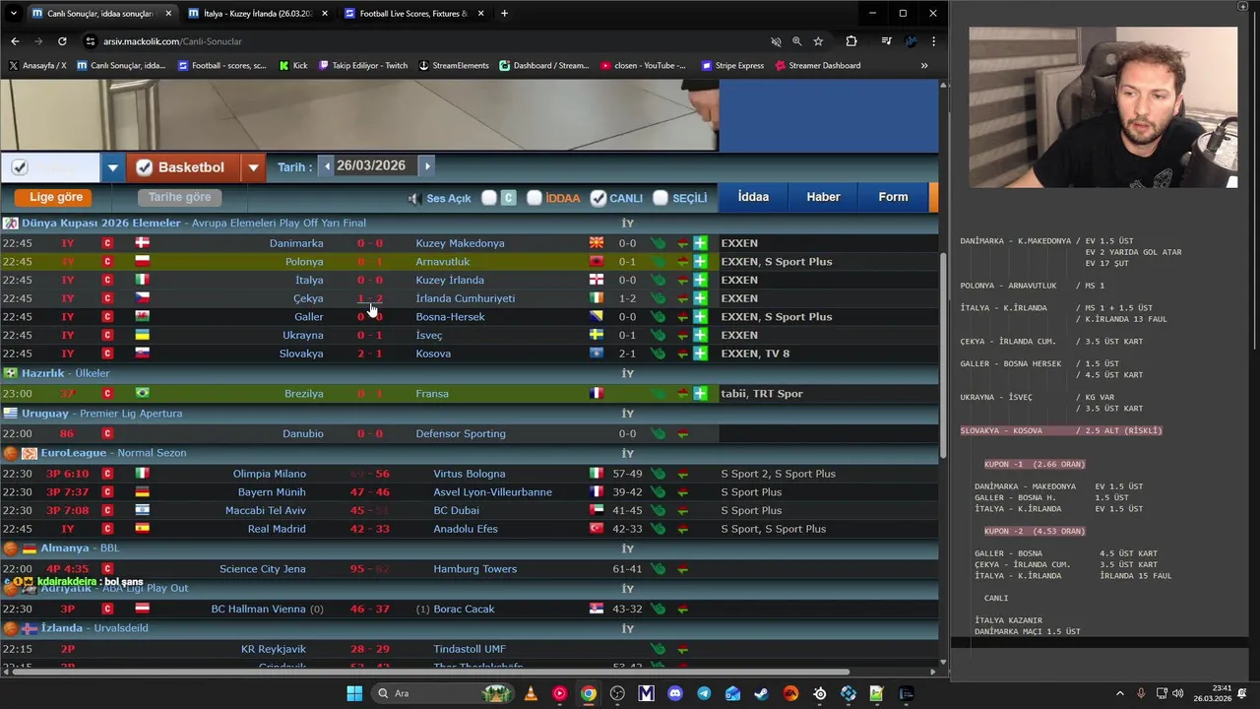This screenshot has height=709, width=1260.
Task: Toggle the Basketbol sport checkbox
Action: tap(145, 167)
